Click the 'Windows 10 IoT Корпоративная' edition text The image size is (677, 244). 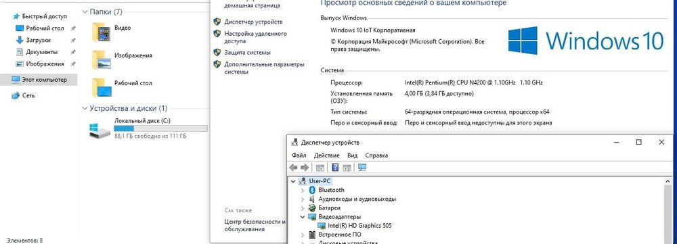372,30
